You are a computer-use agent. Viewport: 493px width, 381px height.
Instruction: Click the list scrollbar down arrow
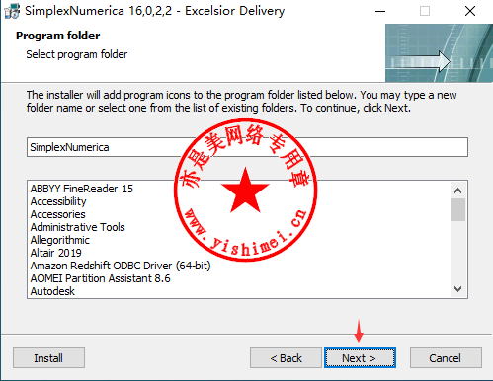coord(457,289)
